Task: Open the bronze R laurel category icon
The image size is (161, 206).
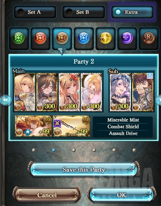Action: click(149, 38)
